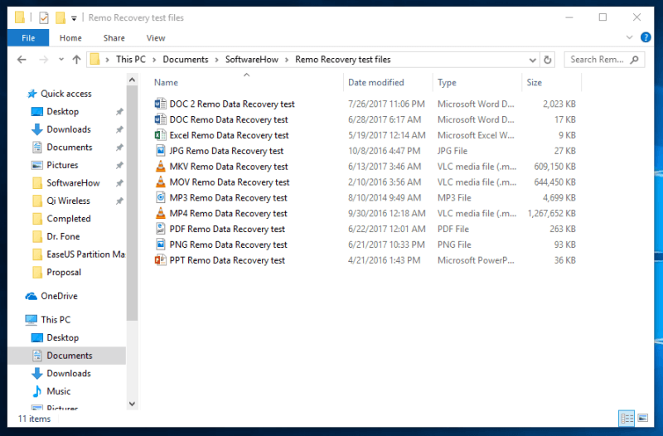Click the New folder quick access icon
This screenshot has height=436, width=663.
pyautogui.click(x=60, y=17)
